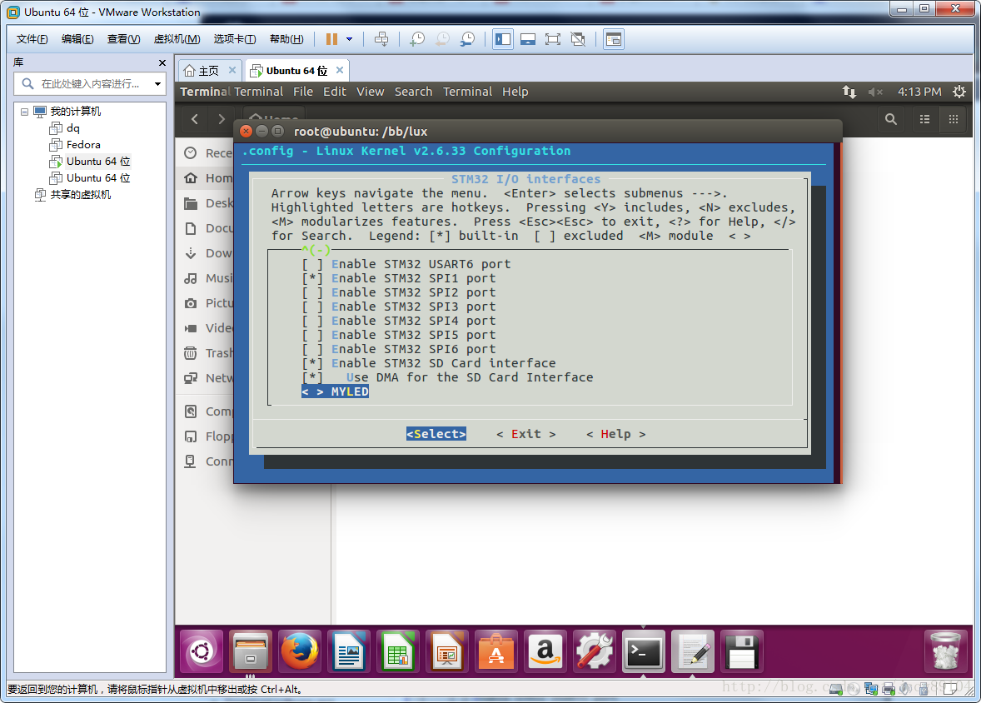Go back in the file manager
The height and width of the screenshot is (703, 981).
tap(195, 119)
